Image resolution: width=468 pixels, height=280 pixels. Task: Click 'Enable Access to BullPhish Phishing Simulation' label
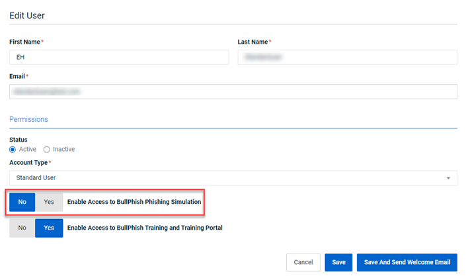pos(134,202)
